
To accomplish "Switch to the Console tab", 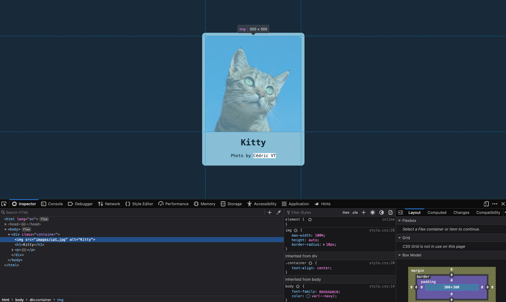I will pos(52,204).
